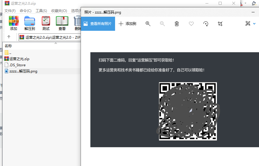
Task: Click the 查看 (View) book icon
Action: (62, 23)
